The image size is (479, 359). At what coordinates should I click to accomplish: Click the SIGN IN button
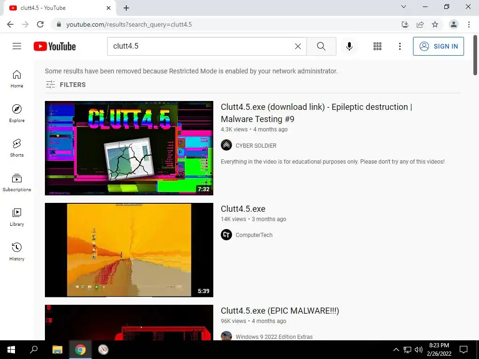pos(438,46)
